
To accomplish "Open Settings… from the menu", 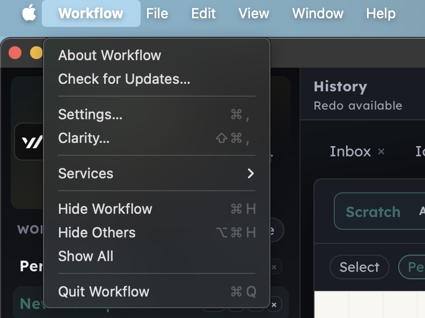I will click(157, 114).
